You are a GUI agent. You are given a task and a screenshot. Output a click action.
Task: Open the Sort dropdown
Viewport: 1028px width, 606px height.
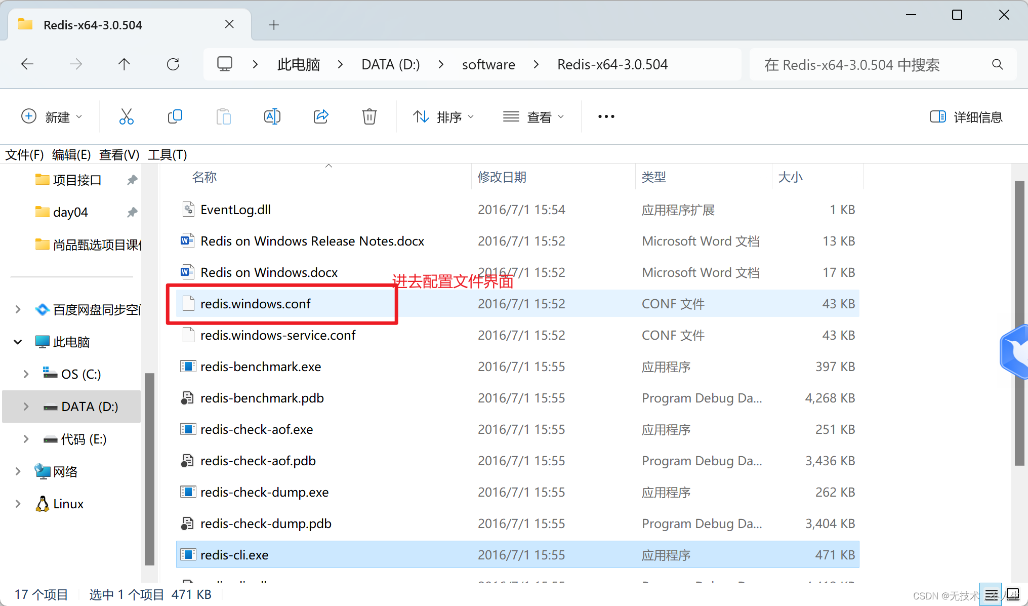pos(443,117)
